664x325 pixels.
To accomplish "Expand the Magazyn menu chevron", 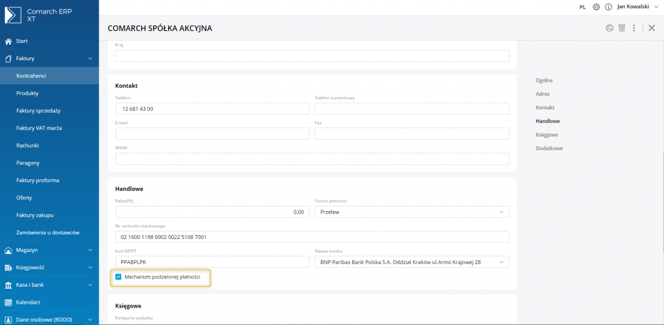I will [x=89, y=250].
